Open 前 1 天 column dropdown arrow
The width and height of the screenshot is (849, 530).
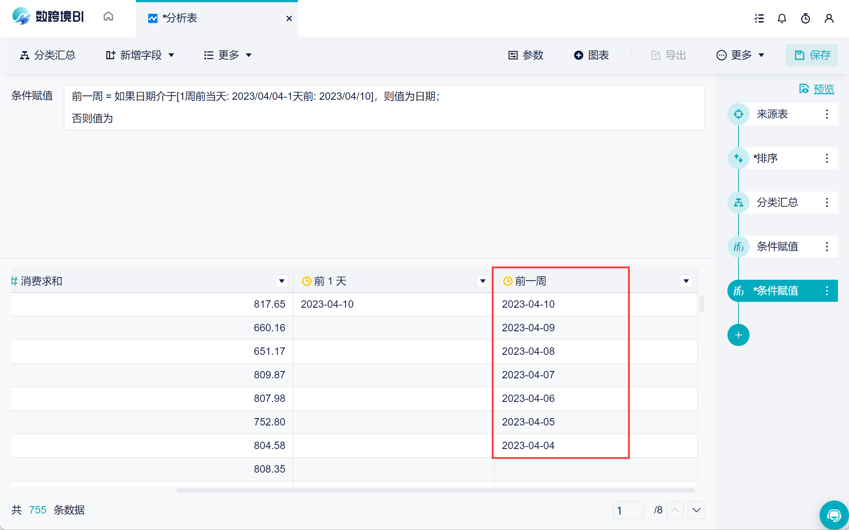coord(483,281)
